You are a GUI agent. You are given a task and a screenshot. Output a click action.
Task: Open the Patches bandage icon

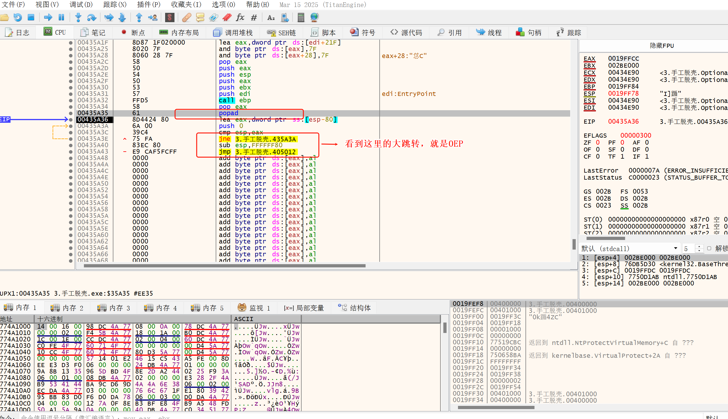[x=186, y=17]
